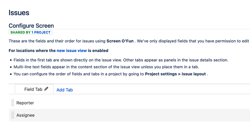Viewport: 250px width, 124px height.
Task: Open the 1 PROJECT link in badge
Action: tap(41, 32)
